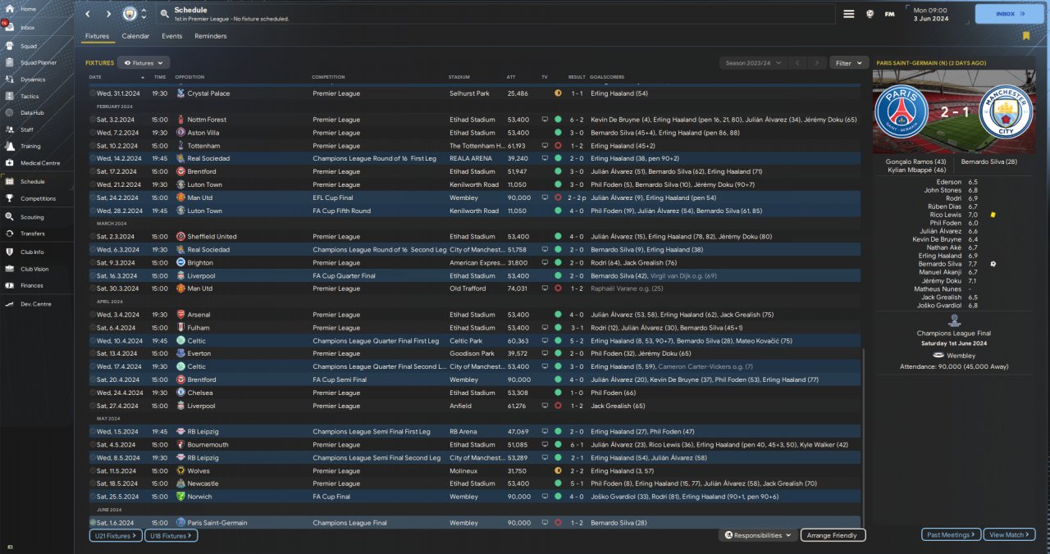Expand the Fixtures view dropdown
The width and height of the screenshot is (1050, 554).
click(x=144, y=62)
